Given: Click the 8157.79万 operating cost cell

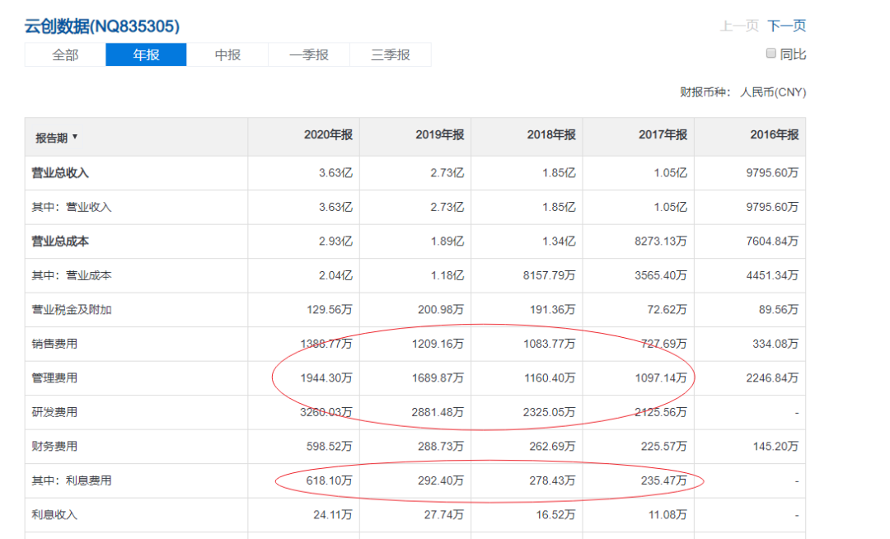Looking at the screenshot, I should (550, 275).
